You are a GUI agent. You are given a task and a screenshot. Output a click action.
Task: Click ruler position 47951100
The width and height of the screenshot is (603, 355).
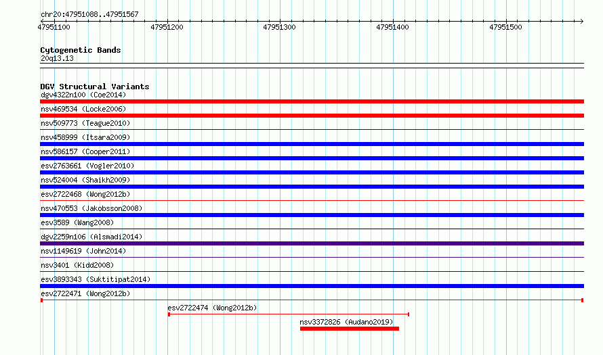tap(54, 27)
